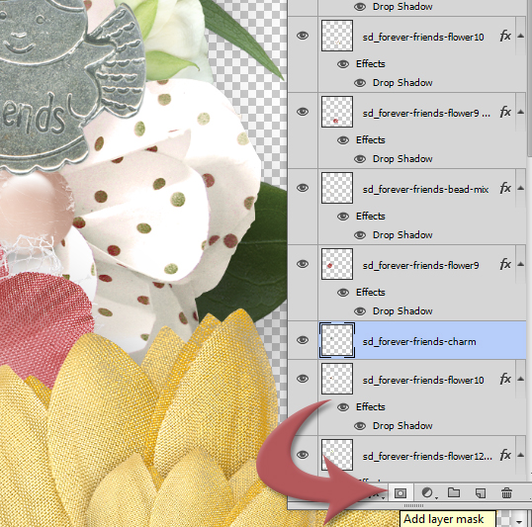Create a new layer group folder
Screen dimensions: 532x527
click(454, 492)
